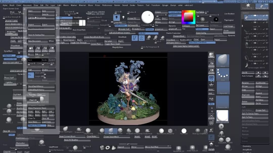Image resolution: width=273 pixels, height=153 pixels.
Task: Click Save As Startup Doc
Action: point(41,35)
